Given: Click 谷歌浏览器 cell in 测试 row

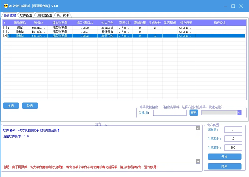Looking at the screenshot, I should click(60, 28).
